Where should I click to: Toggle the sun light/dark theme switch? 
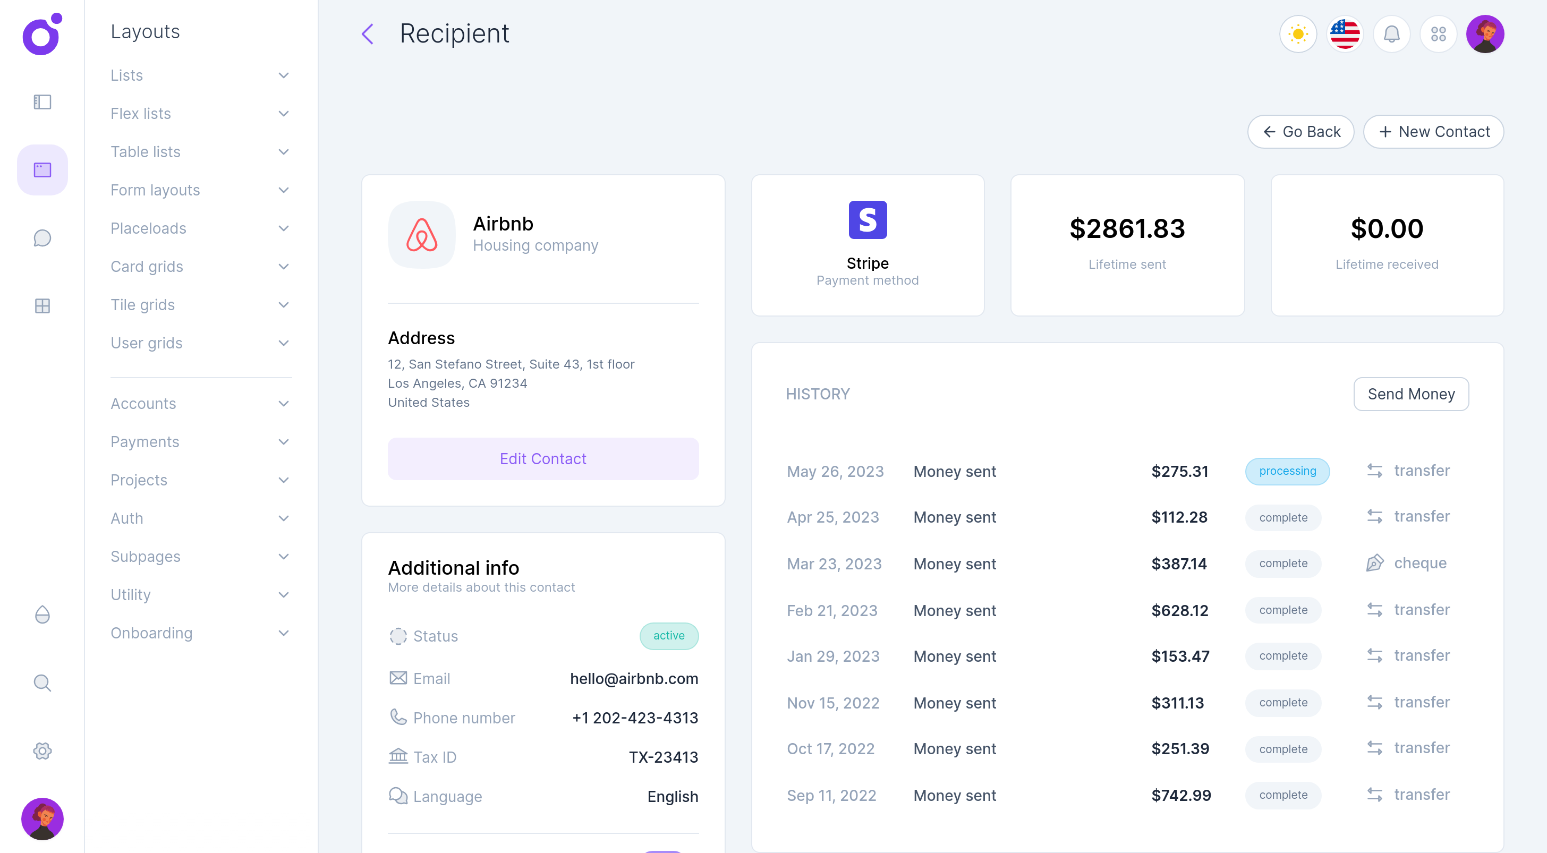1298,34
